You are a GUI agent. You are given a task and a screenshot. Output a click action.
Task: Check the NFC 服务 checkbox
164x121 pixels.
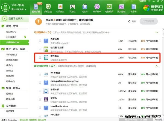point(40,116)
